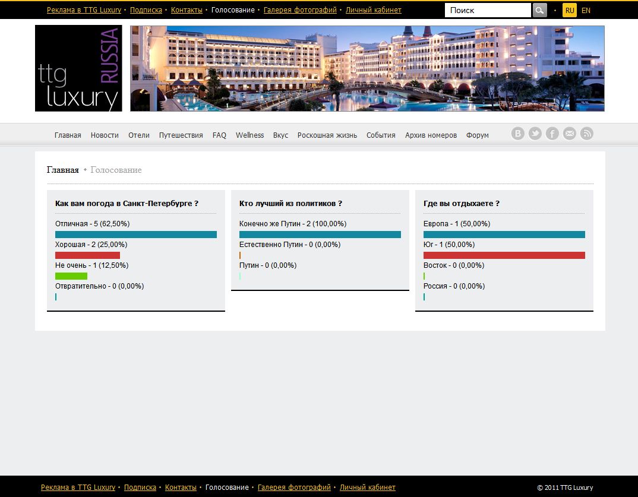
Task: Click top Голосование item
Action: (233, 10)
